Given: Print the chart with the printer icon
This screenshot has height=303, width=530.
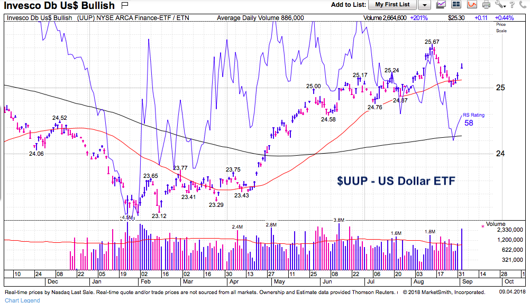Looking at the screenshot, I should tap(487, 4).
